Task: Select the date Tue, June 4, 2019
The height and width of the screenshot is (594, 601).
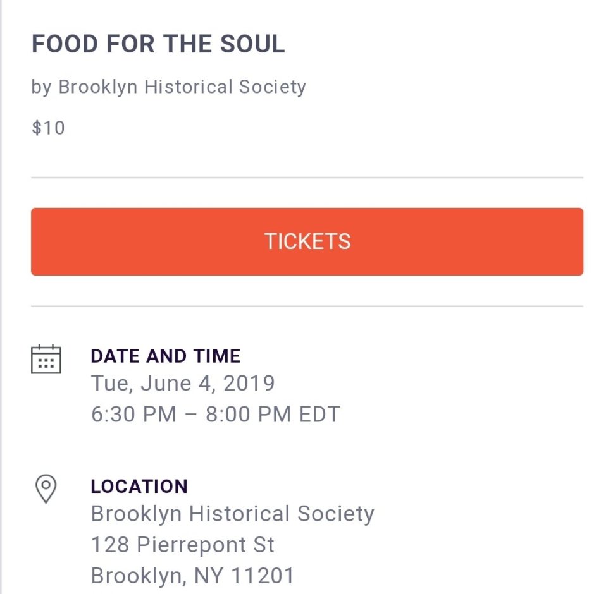Action: tap(183, 383)
